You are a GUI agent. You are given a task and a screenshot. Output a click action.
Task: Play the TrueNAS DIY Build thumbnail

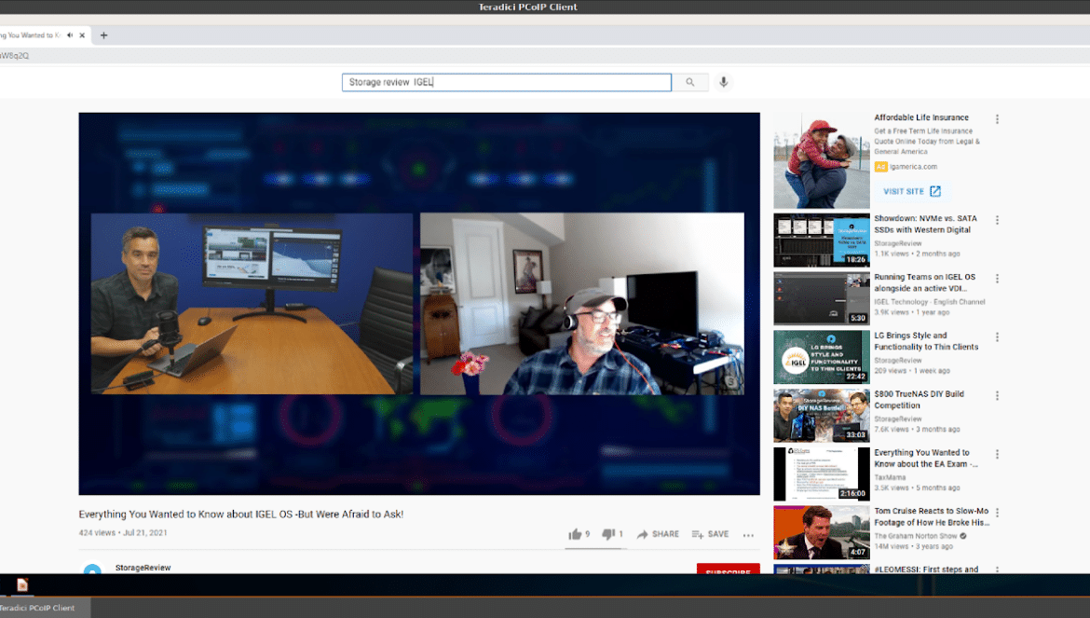[822, 415]
